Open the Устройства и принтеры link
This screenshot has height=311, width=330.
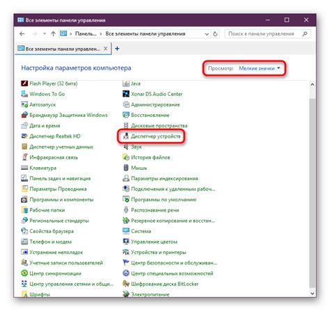pyautogui.click(x=159, y=252)
